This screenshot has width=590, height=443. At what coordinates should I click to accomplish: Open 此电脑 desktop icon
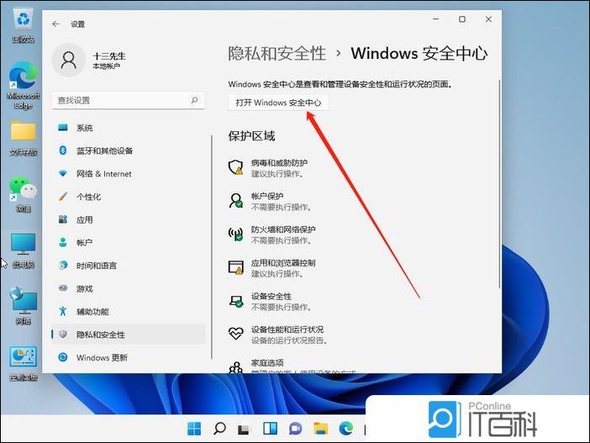[24, 251]
